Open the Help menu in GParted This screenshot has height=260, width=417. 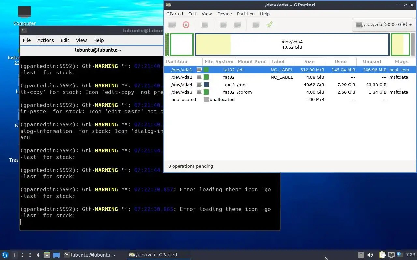[x=265, y=14]
